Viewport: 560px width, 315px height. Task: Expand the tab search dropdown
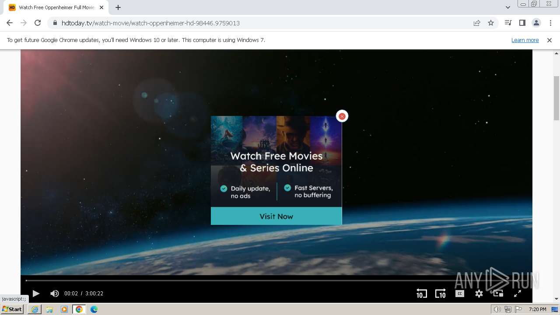coord(508,7)
